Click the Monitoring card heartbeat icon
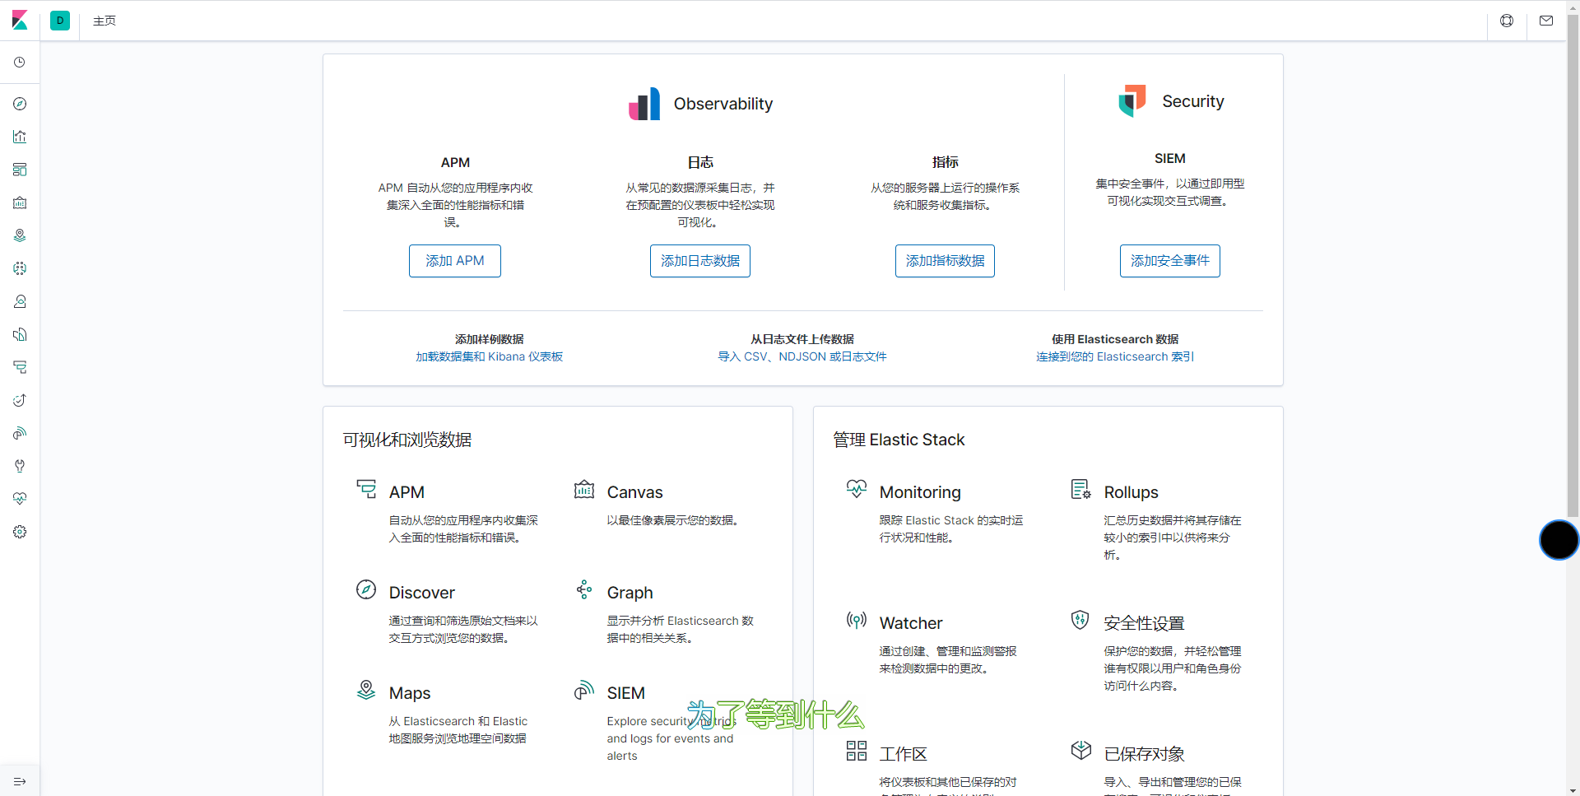 point(857,489)
